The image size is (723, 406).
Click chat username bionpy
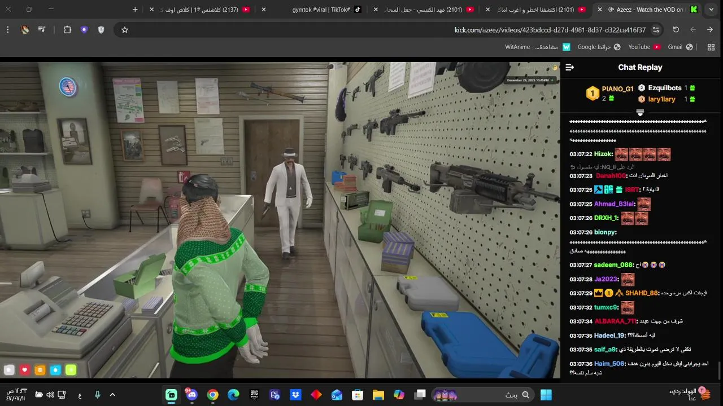(605, 232)
